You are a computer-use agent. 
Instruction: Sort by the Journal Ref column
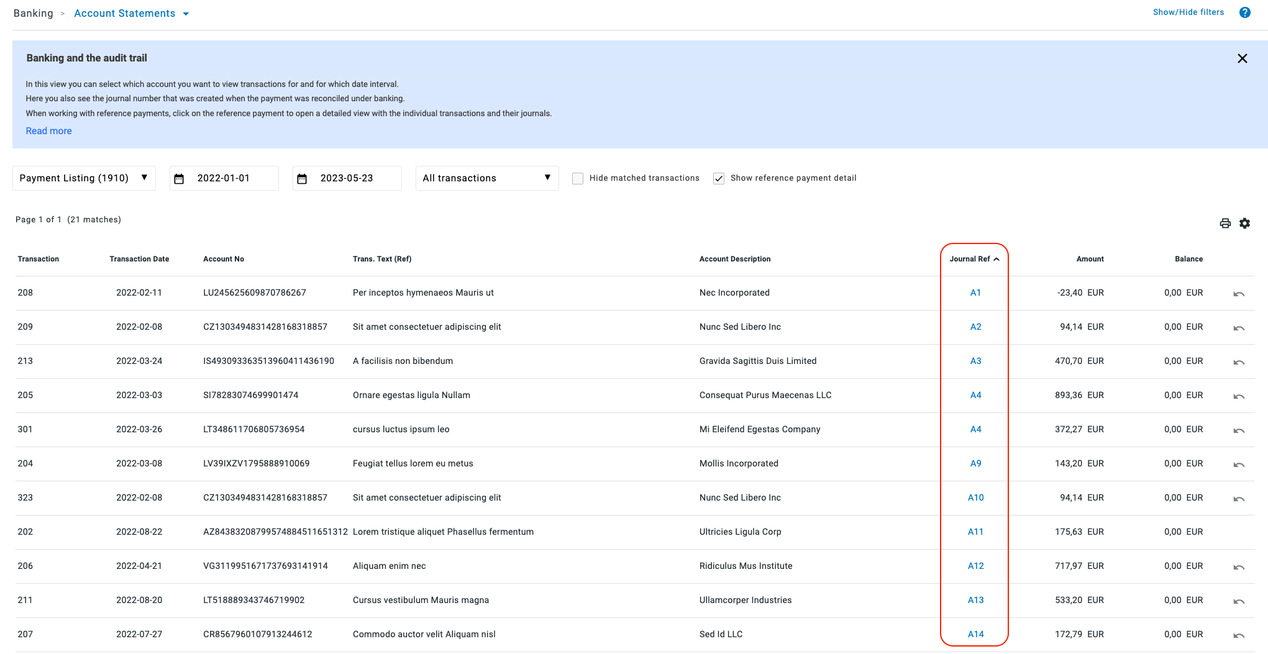pos(974,259)
